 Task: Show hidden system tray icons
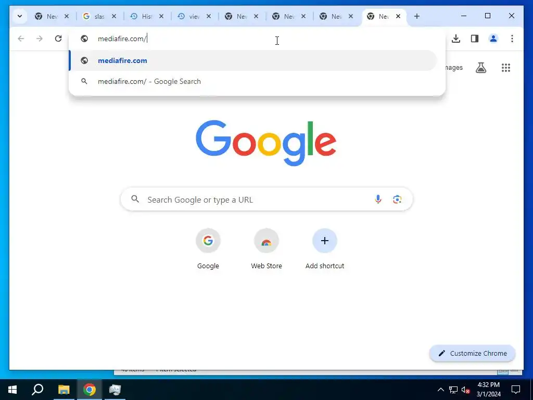pos(440,390)
